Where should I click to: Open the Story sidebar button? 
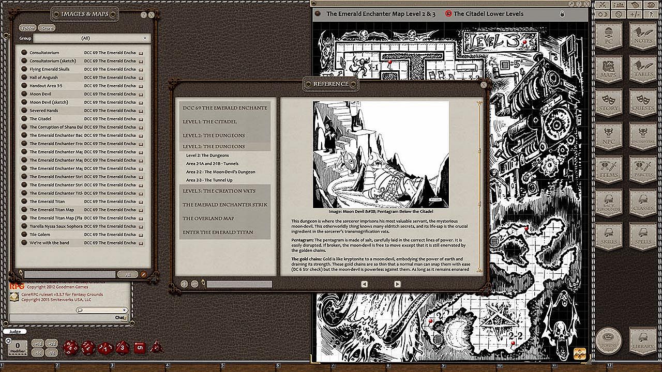click(608, 102)
